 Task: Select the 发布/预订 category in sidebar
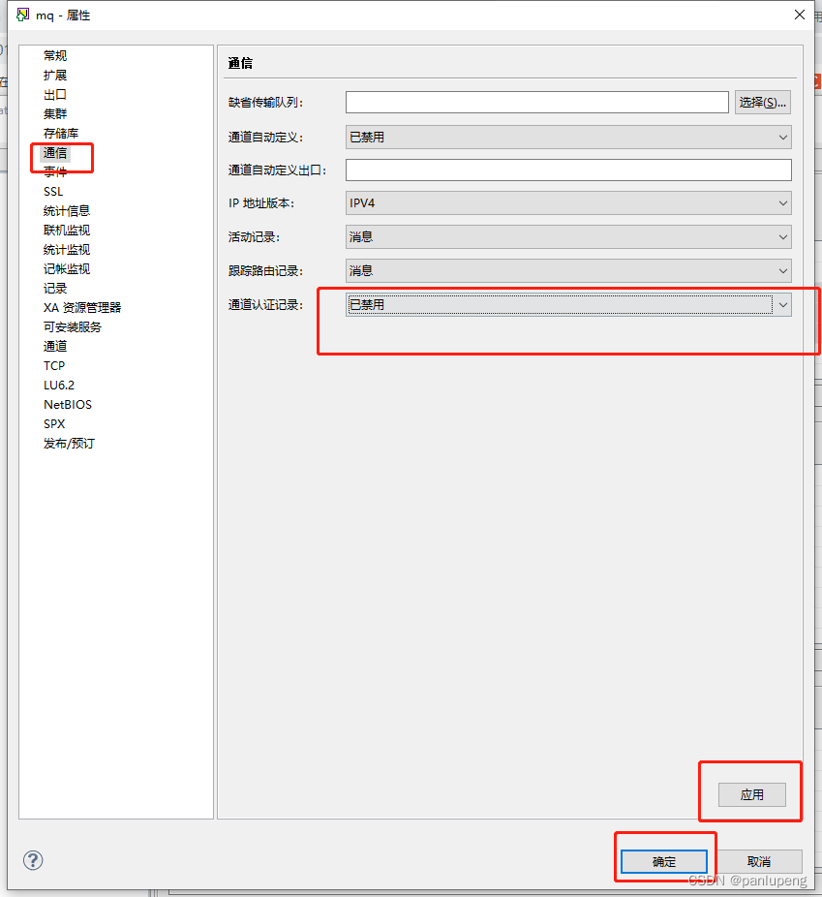(68, 443)
